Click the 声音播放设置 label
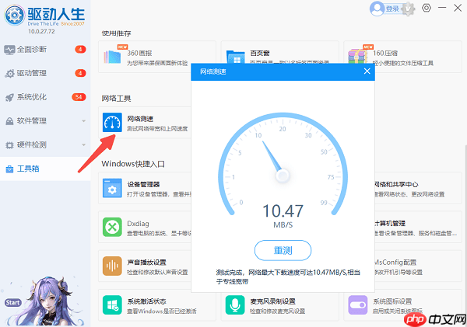This screenshot has height=327, width=467. pos(146,263)
